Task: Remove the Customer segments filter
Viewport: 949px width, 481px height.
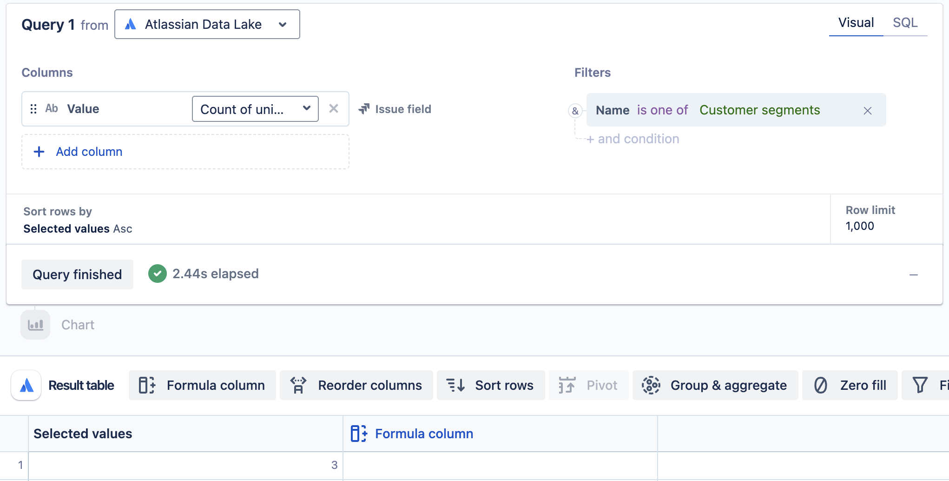Action: click(x=867, y=110)
